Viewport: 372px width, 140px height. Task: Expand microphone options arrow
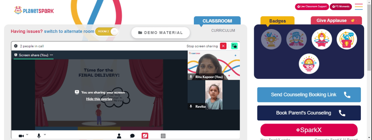[45, 134]
